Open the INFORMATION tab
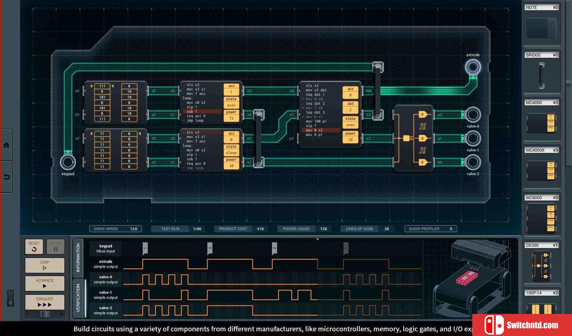 point(78,258)
